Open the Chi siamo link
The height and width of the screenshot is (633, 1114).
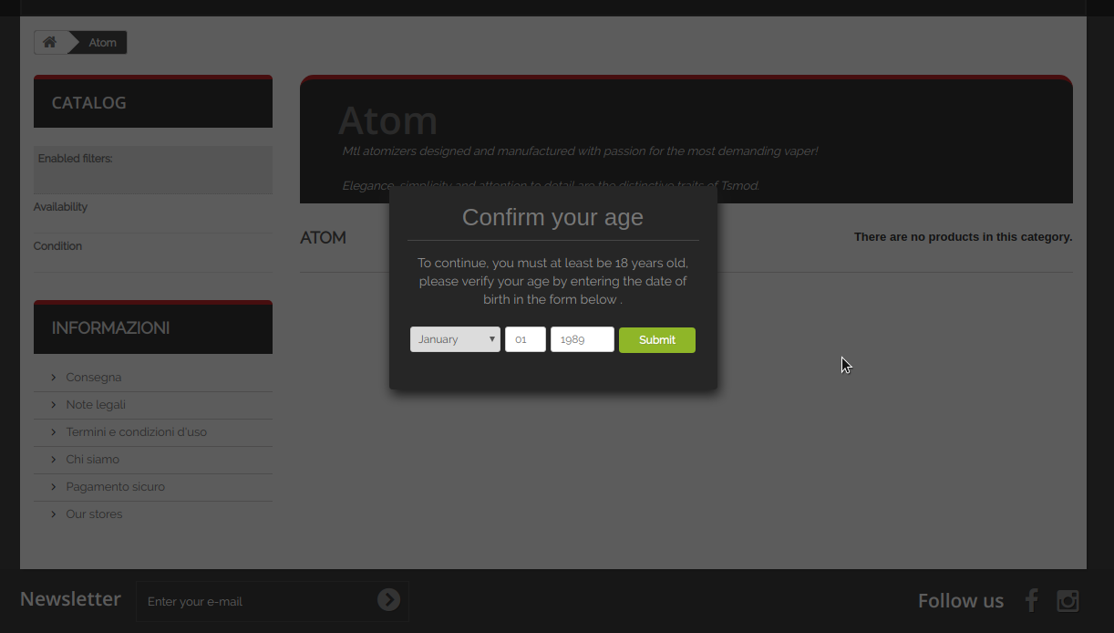pos(93,460)
